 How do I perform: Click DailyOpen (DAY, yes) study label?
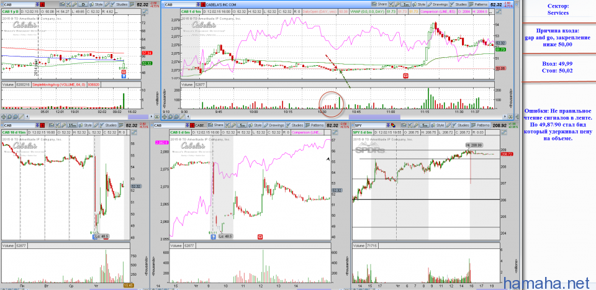[x=319, y=12]
